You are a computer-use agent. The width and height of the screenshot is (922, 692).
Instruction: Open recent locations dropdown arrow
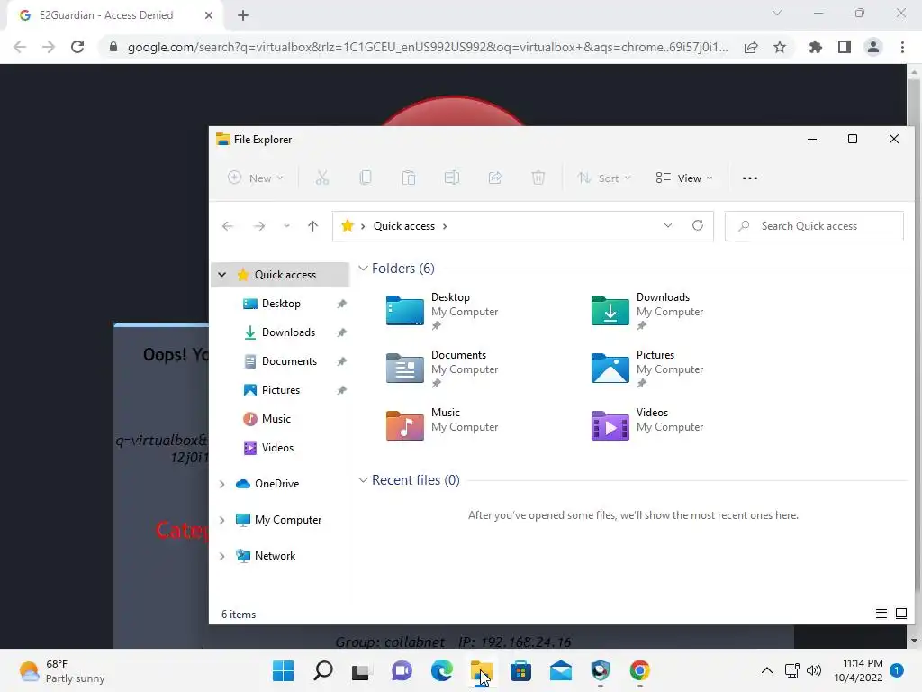(x=286, y=226)
